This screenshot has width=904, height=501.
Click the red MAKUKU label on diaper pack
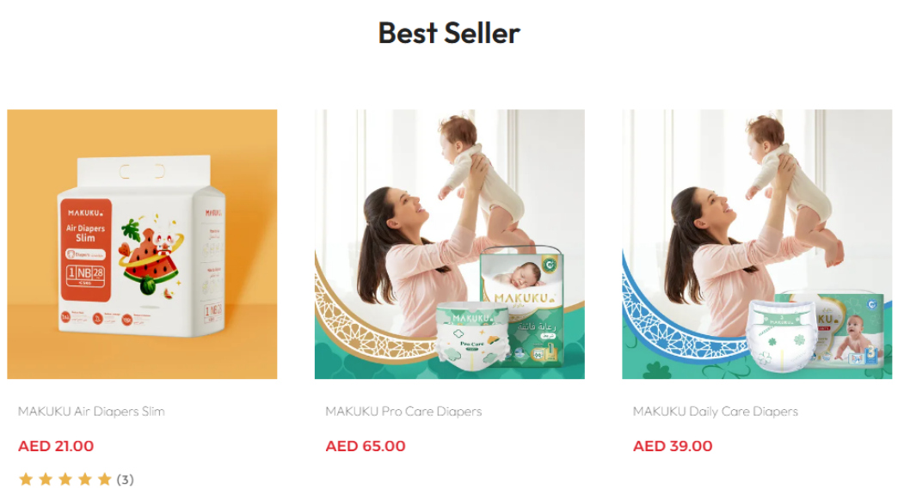point(85,249)
